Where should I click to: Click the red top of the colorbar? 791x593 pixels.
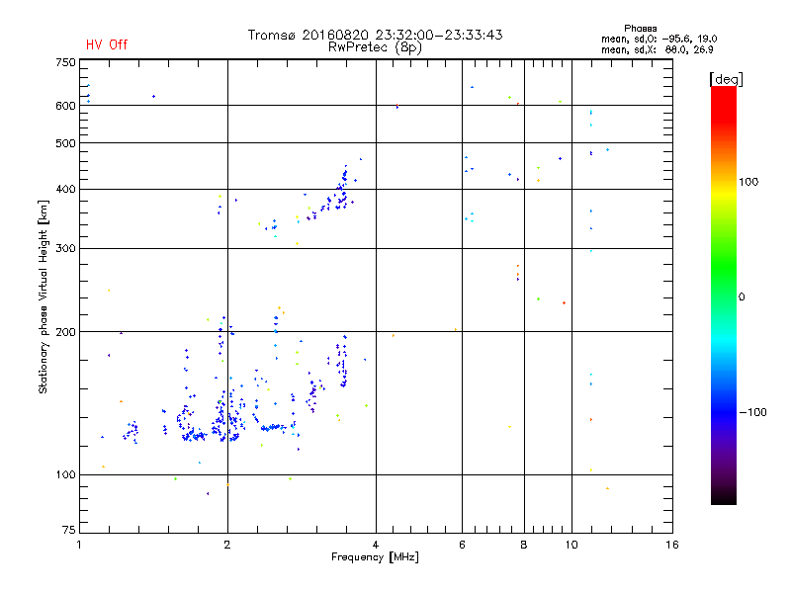point(723,92)
